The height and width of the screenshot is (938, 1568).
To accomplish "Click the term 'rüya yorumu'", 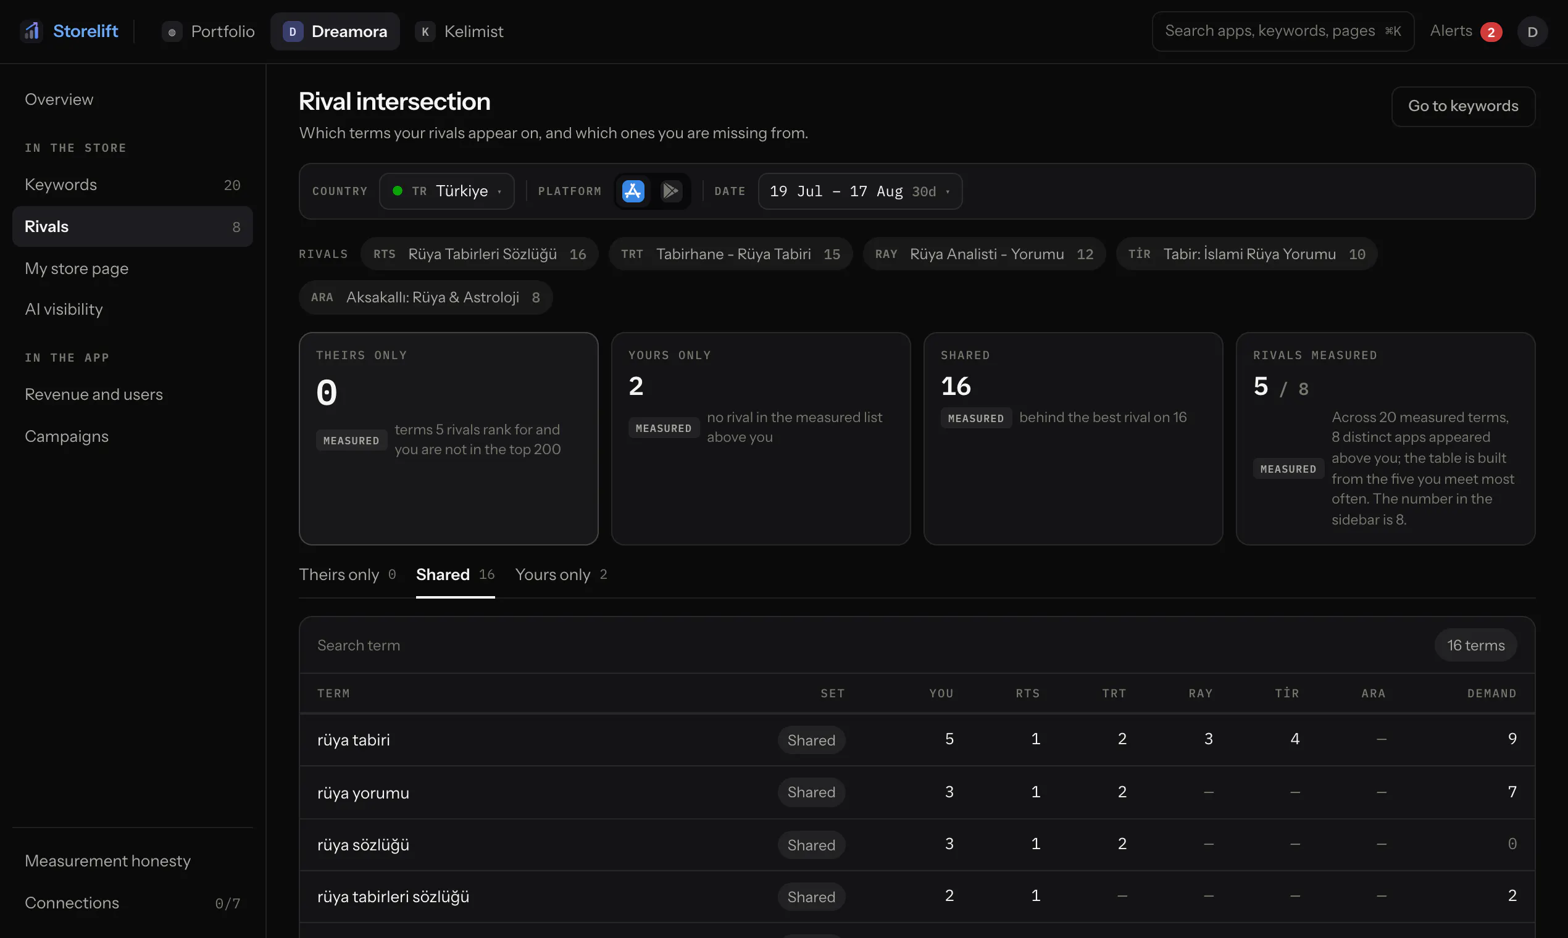I will [x=363, y=792].
